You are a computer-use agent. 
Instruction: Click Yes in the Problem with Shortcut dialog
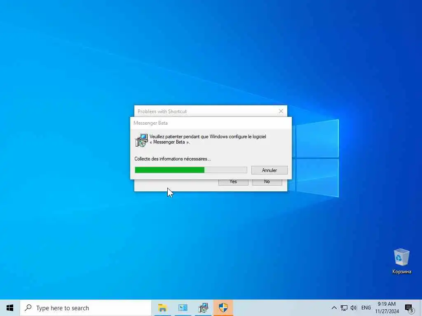[x=233, y=182]
